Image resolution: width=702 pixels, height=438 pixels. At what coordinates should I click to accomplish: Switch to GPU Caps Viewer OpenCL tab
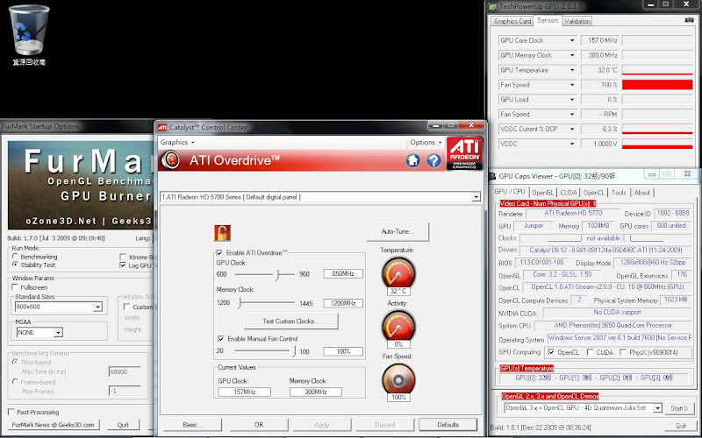coord(594,193)
